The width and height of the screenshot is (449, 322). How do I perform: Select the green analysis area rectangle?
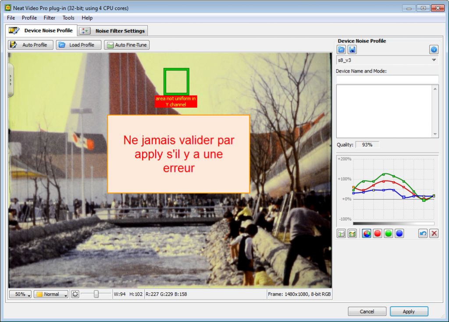click(176, 82)
